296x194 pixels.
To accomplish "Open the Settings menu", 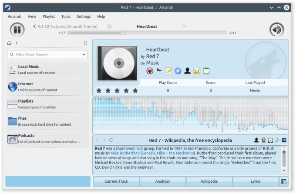I will pyautogui.click(x=84, y=17).
